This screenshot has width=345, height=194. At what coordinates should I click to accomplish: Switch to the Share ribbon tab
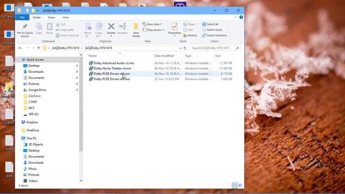[51, 17]
